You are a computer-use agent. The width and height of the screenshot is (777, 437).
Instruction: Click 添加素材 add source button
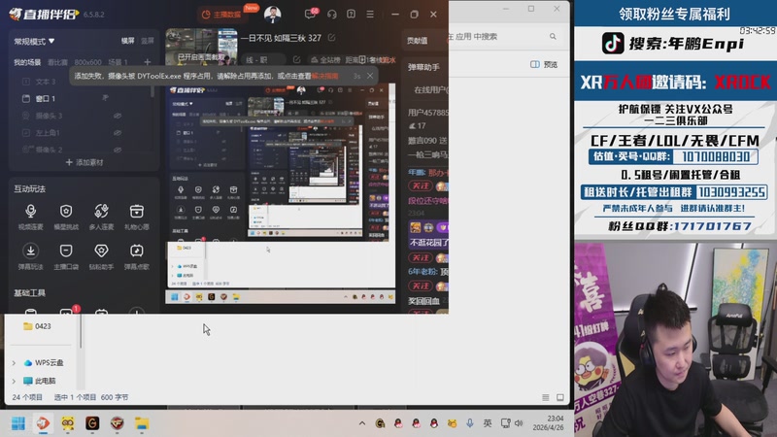(x=84, y=162)
